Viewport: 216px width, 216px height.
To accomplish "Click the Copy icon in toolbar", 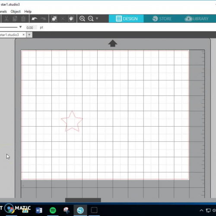I will click(15, 19).
